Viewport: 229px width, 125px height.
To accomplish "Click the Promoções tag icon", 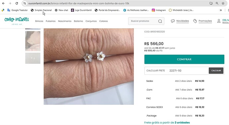I will [x=195, y=21].
